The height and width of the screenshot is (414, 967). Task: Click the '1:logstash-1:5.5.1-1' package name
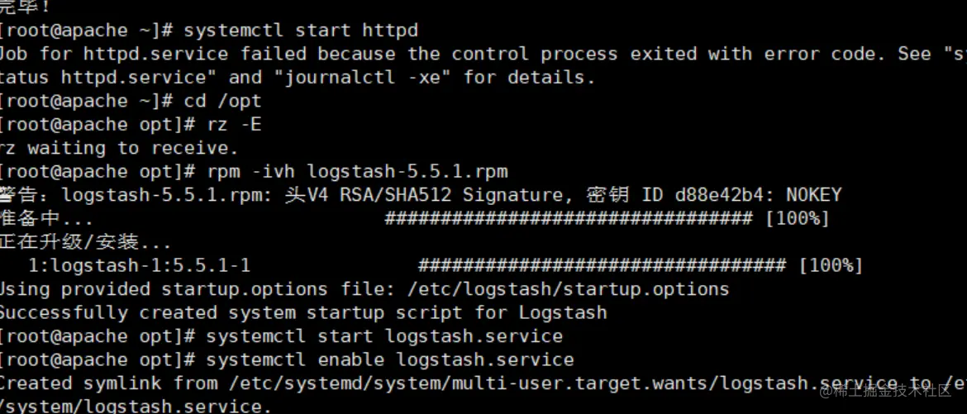139,266
